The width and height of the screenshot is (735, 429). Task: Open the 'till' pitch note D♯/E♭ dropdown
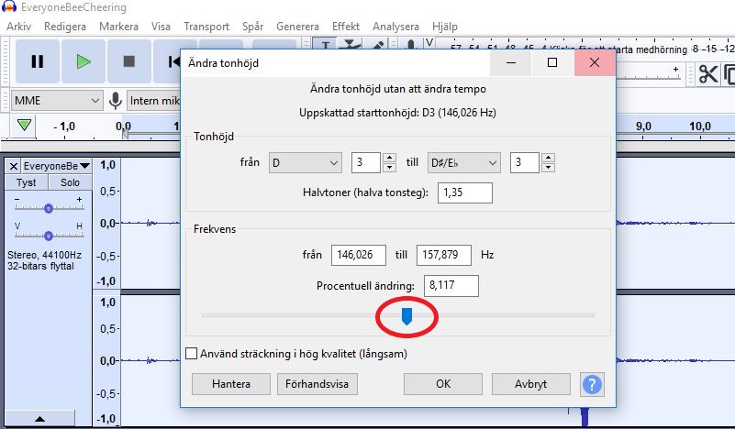463,163
